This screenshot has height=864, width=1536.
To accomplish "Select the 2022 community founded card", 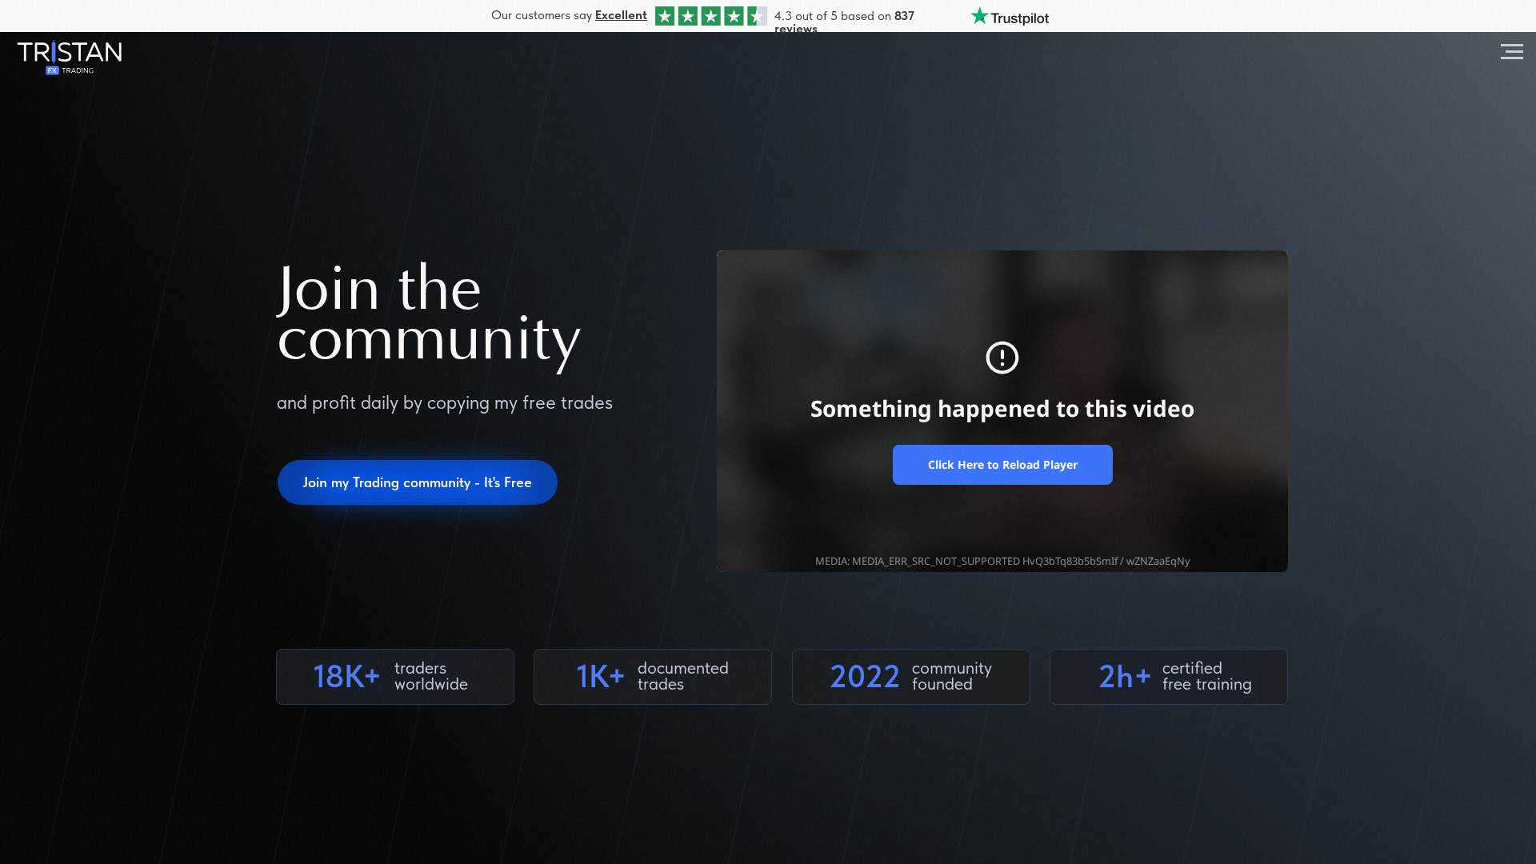I will pos(910,676).
